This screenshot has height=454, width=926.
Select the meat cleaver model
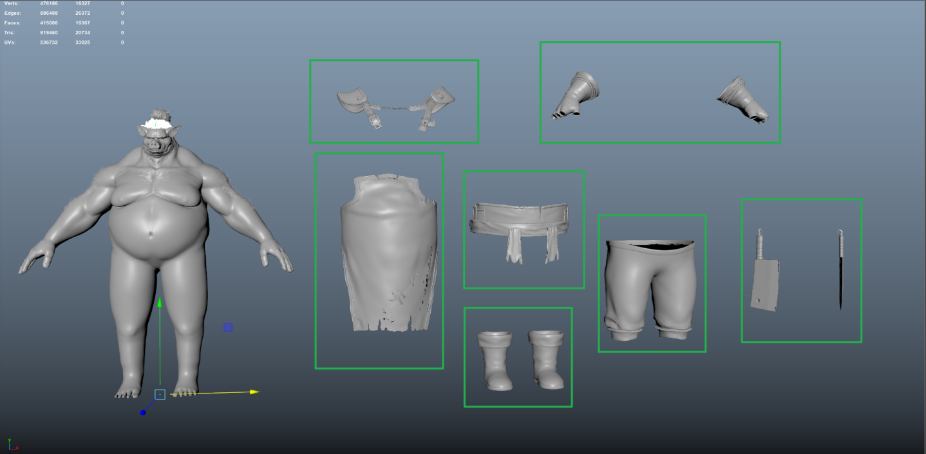(x=765, y=283)
